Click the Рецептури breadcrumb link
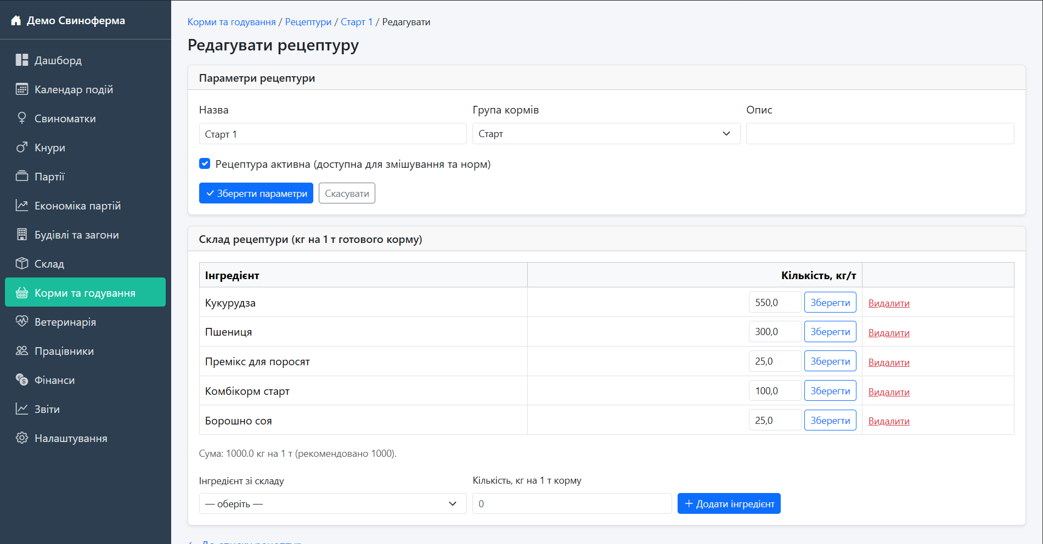 tap(308, 22)
